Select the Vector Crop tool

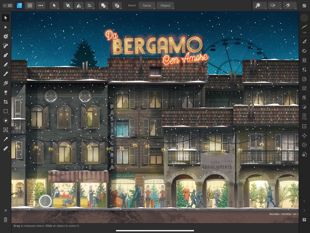click(5, 102)
